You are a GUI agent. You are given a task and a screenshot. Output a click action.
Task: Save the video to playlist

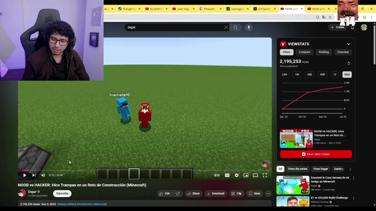(254, 193)
